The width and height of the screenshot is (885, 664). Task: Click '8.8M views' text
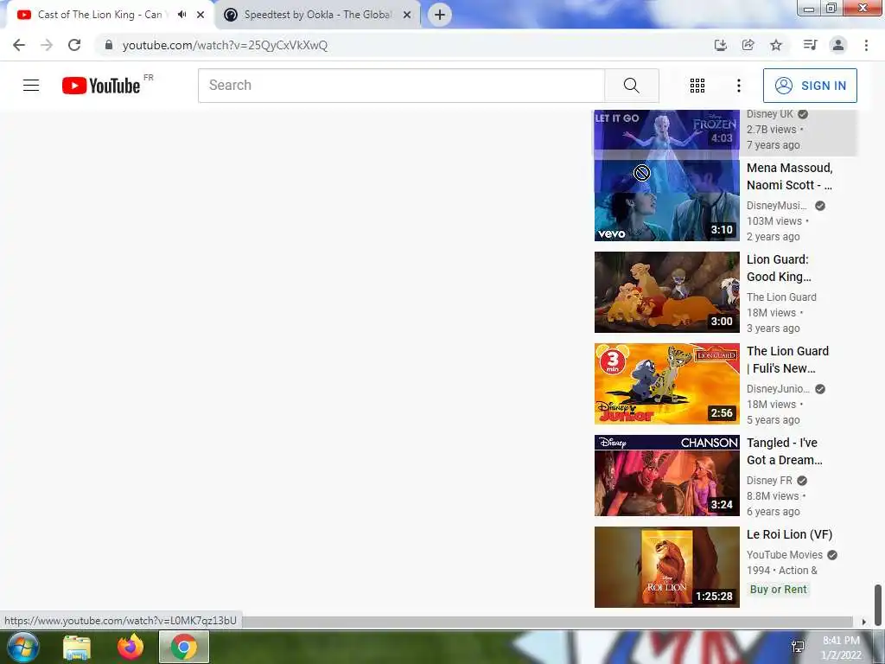tap(773, 496)
